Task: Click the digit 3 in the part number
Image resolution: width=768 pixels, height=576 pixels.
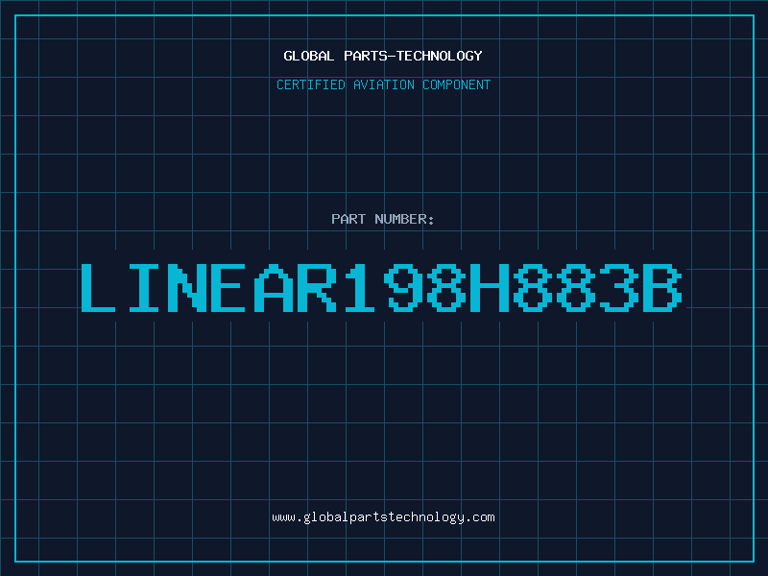Action: [x=619, y=287]
